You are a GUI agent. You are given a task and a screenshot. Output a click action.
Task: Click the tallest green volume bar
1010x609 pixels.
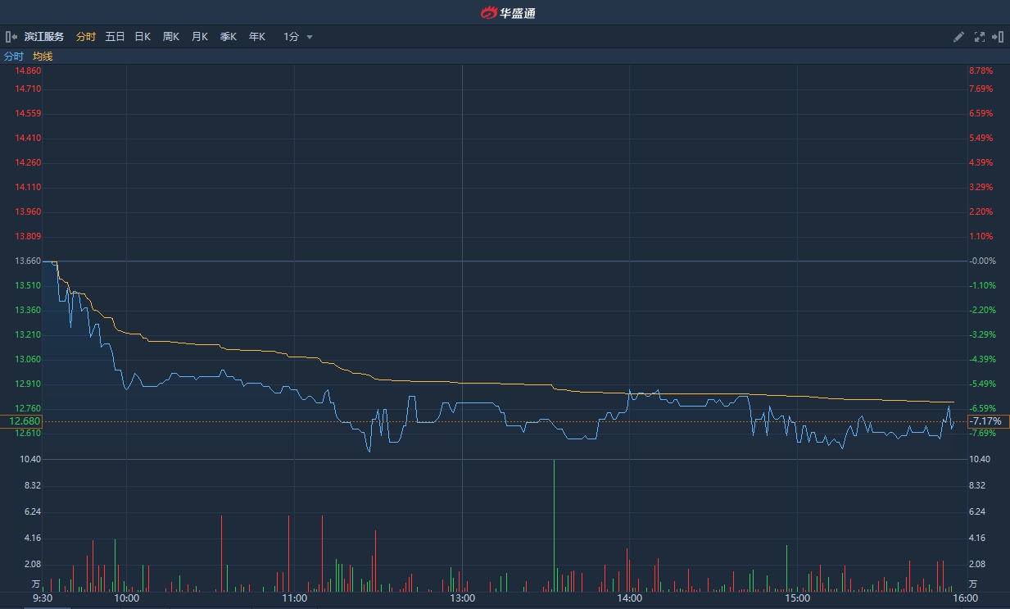coord(555,525)
